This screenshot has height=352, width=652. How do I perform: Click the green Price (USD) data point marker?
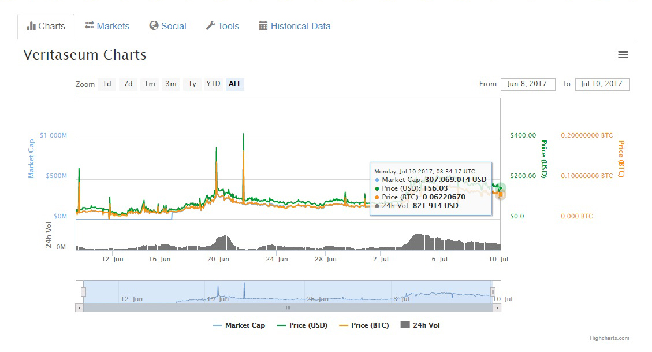click(501, 188)
